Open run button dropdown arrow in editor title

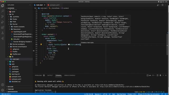pos(160,5)
